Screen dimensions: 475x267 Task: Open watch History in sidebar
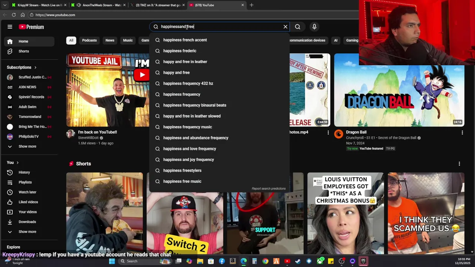click(x=29, y=172)
